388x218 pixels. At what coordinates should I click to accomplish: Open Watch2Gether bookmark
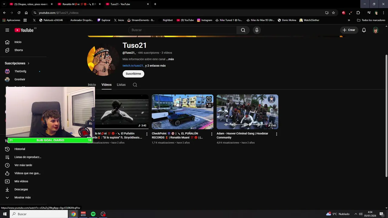[309, 20]
